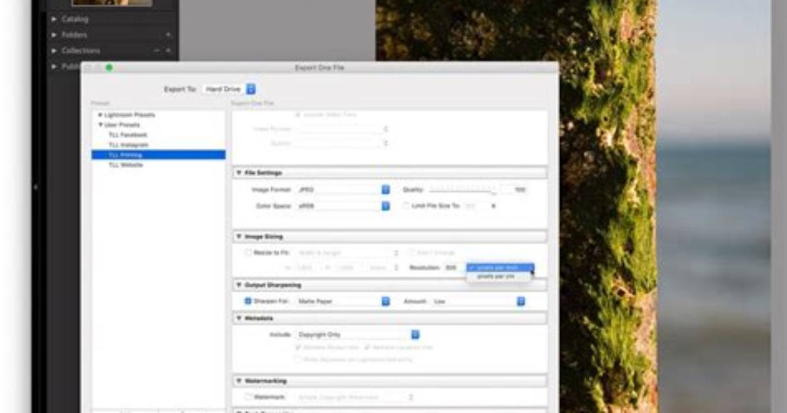Expand the Folders panel in Lightroom
The height and width of the screenshot is (413, 787).
click(54, 35)
